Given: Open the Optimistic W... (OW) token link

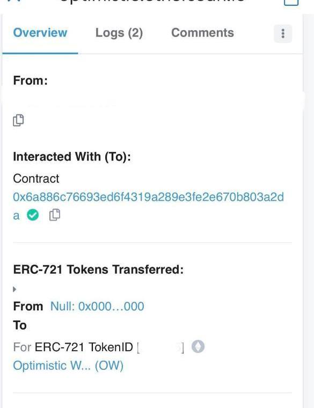Looking at the screenshot, I should click(x=68, y=366).
